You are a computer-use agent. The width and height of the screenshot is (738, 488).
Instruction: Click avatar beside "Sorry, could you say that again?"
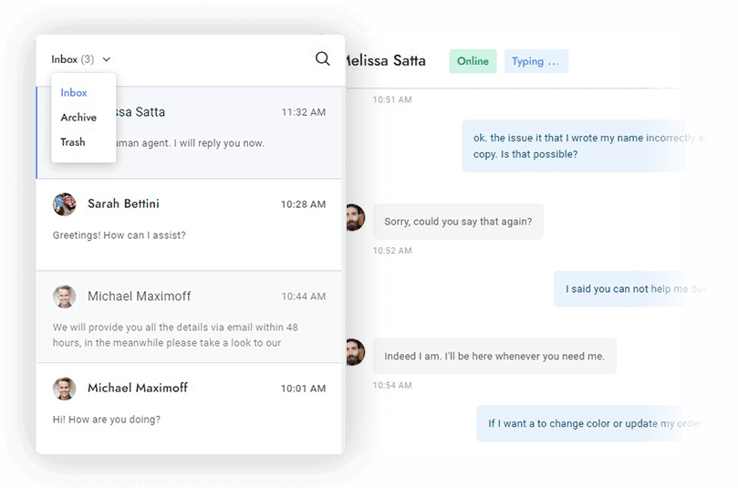tap(354, 217)
